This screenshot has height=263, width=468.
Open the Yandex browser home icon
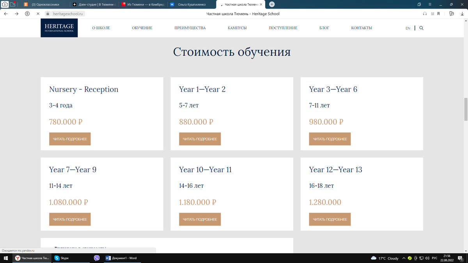coord(5,4)
